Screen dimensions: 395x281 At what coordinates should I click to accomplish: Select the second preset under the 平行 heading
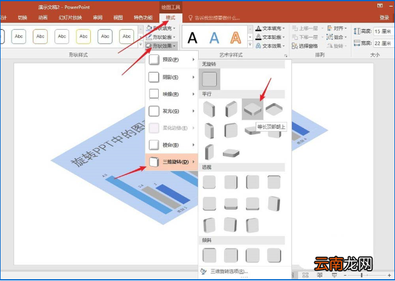pyautogui.click(x=231, y=109)
